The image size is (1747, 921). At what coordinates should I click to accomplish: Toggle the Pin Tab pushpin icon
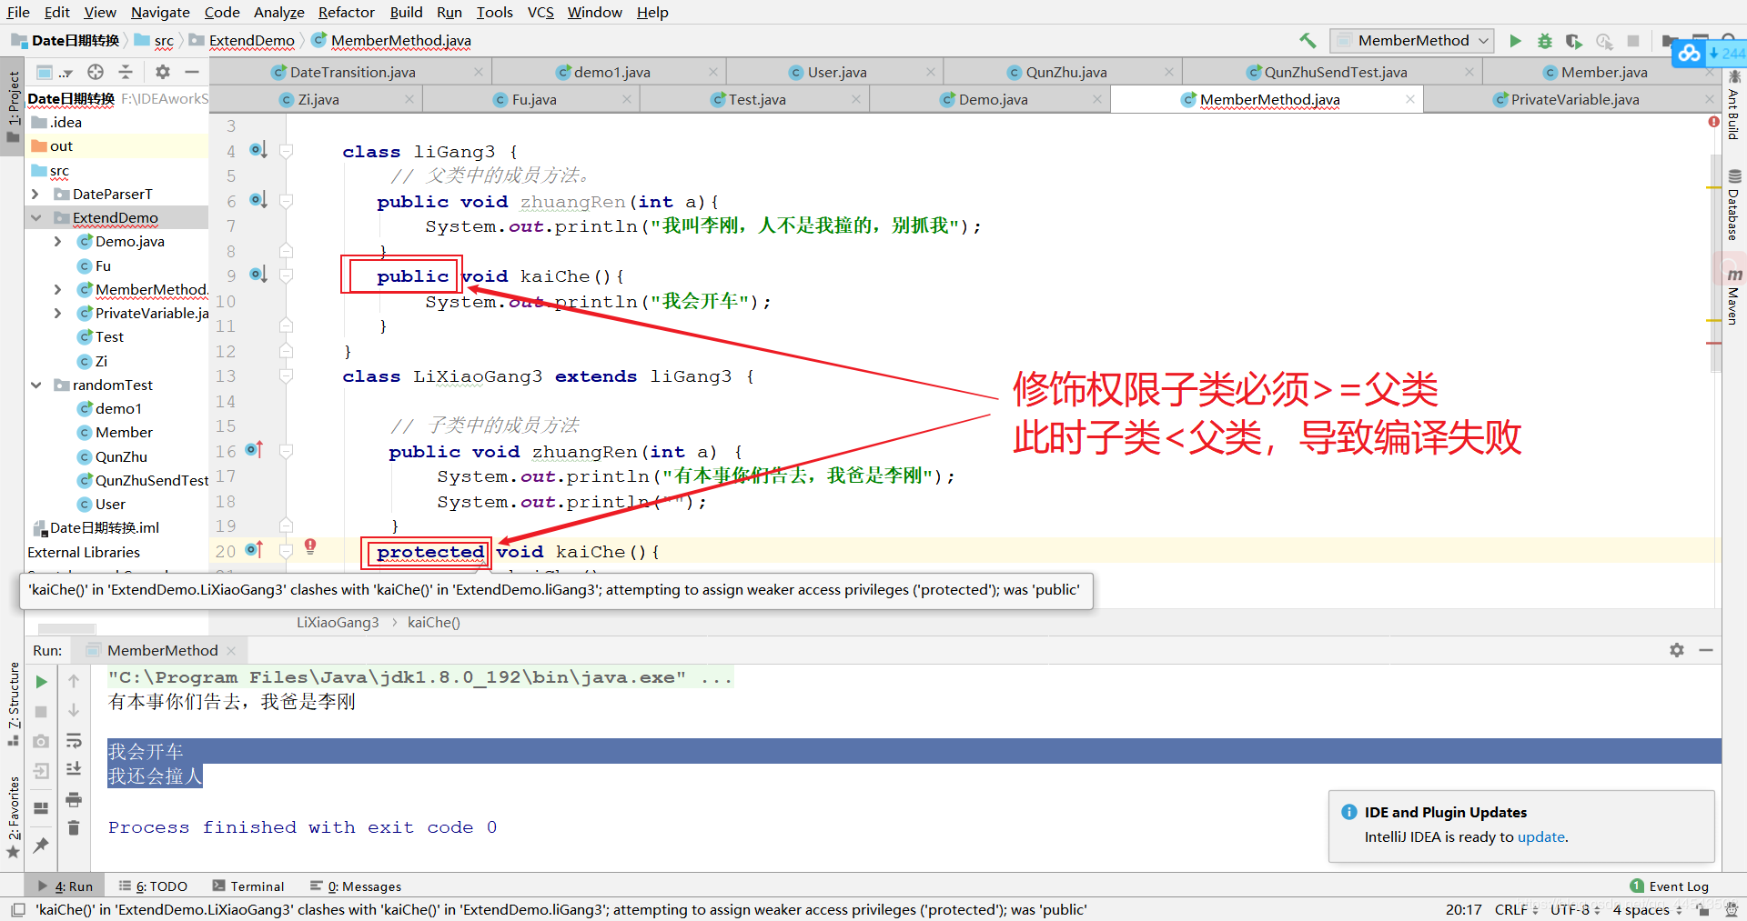[41, 846]
